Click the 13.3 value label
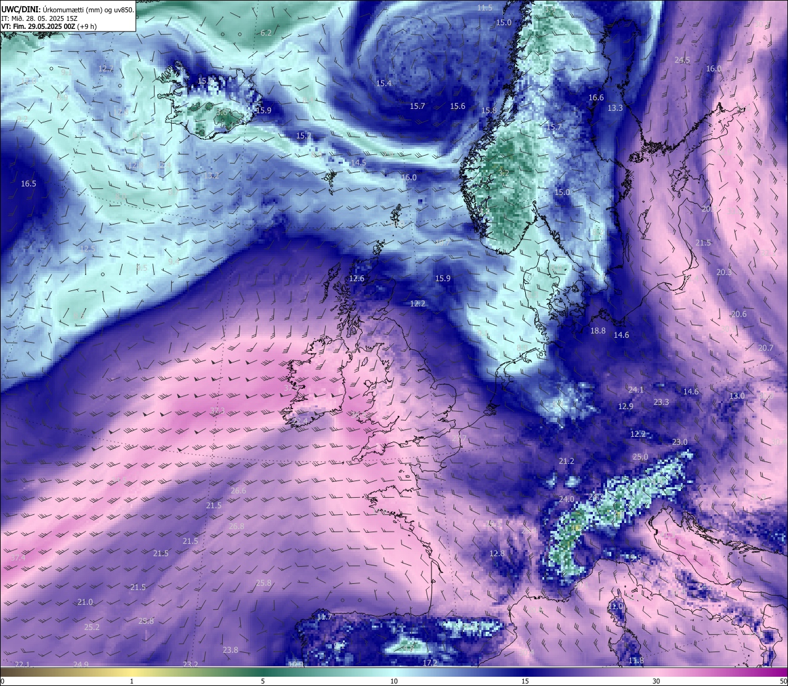 [615, 108]
